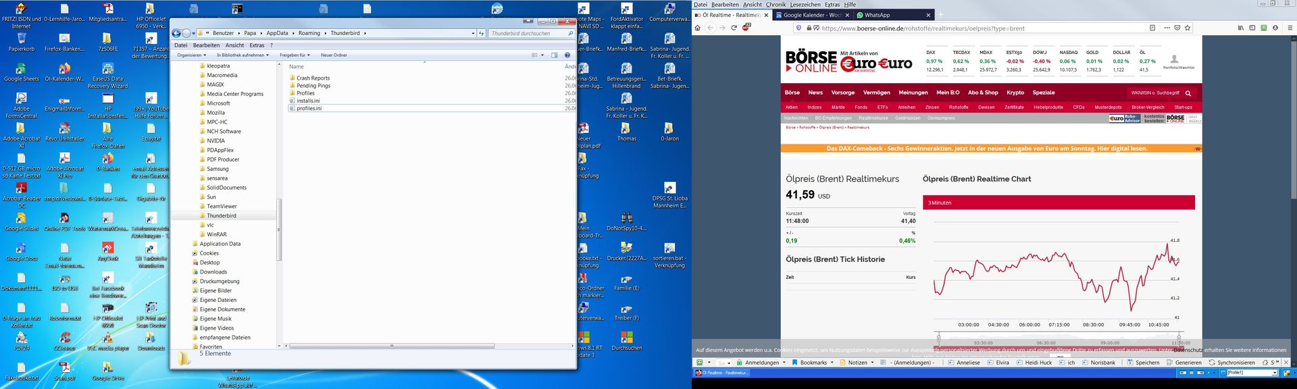Open the [Profile1] combo box
Image resolution: width=1297 pixels, height=389 pixels.
pos(1251,373)
